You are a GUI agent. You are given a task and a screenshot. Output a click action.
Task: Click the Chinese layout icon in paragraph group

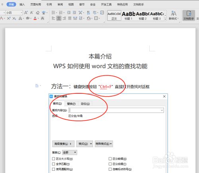[80, 13]
